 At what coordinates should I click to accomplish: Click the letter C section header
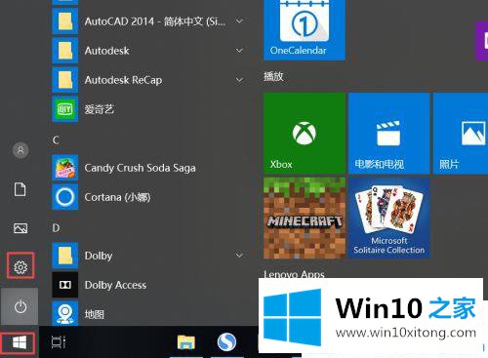56,140
